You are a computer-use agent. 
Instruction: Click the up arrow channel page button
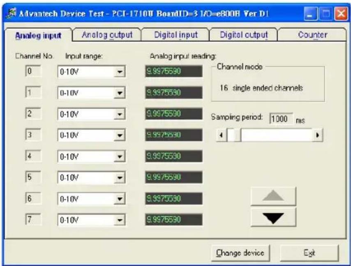tap(273, 196)
